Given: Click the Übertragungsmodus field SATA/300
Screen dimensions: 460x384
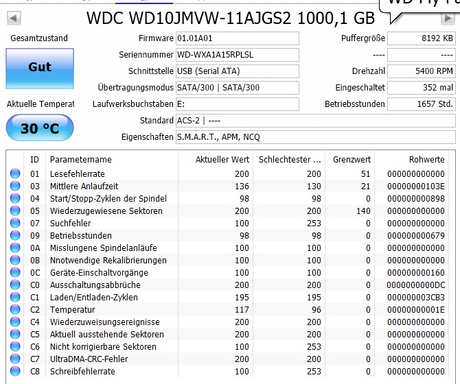Looking at the screenshot, I should click(x=238, y=88).
